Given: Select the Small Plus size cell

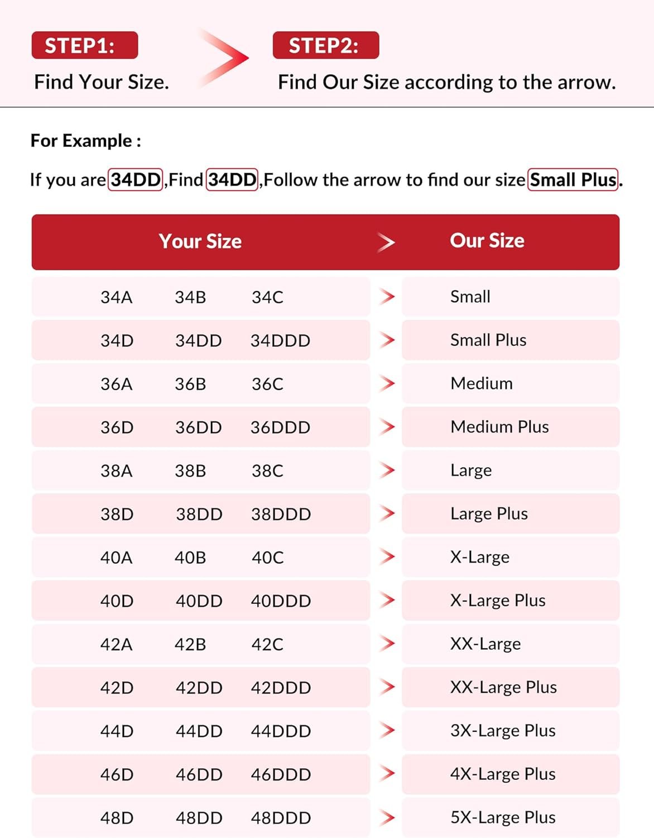Looking at the screenshot, I should 488,340.
